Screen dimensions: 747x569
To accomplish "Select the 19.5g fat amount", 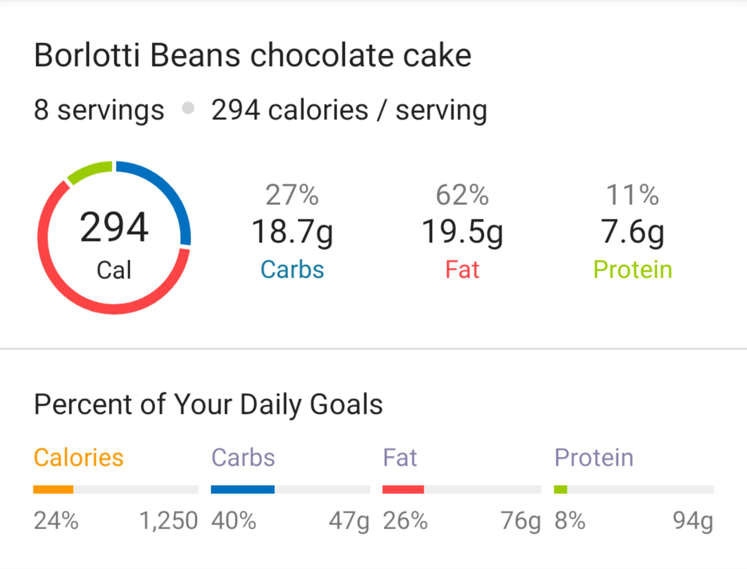I will point(462,232).
